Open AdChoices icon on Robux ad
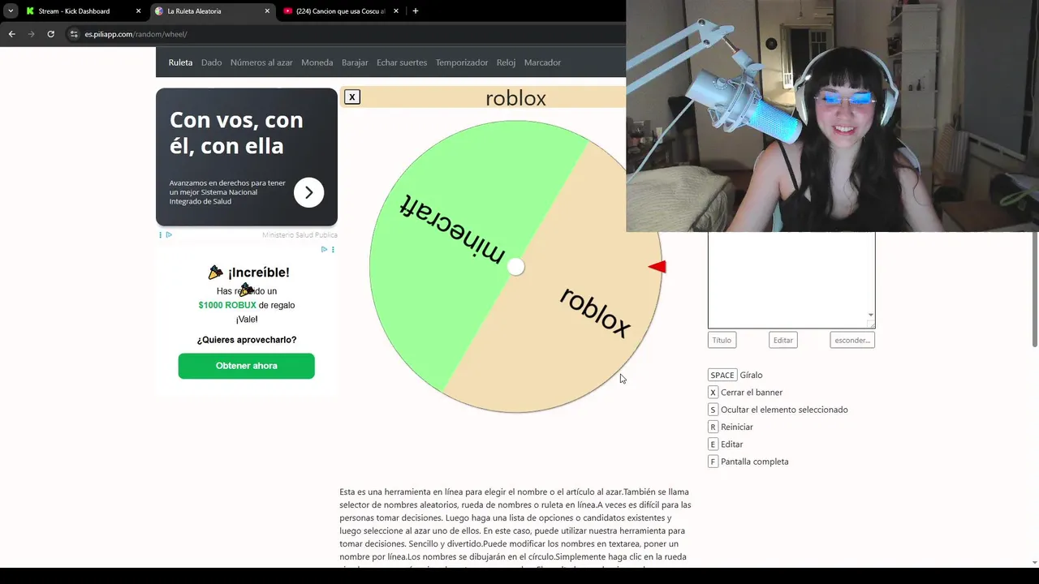 (324, 249)
